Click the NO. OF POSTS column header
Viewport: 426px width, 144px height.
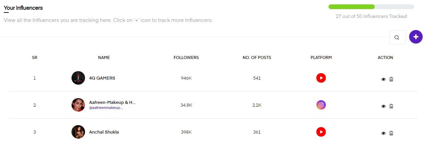click(257, 58)
